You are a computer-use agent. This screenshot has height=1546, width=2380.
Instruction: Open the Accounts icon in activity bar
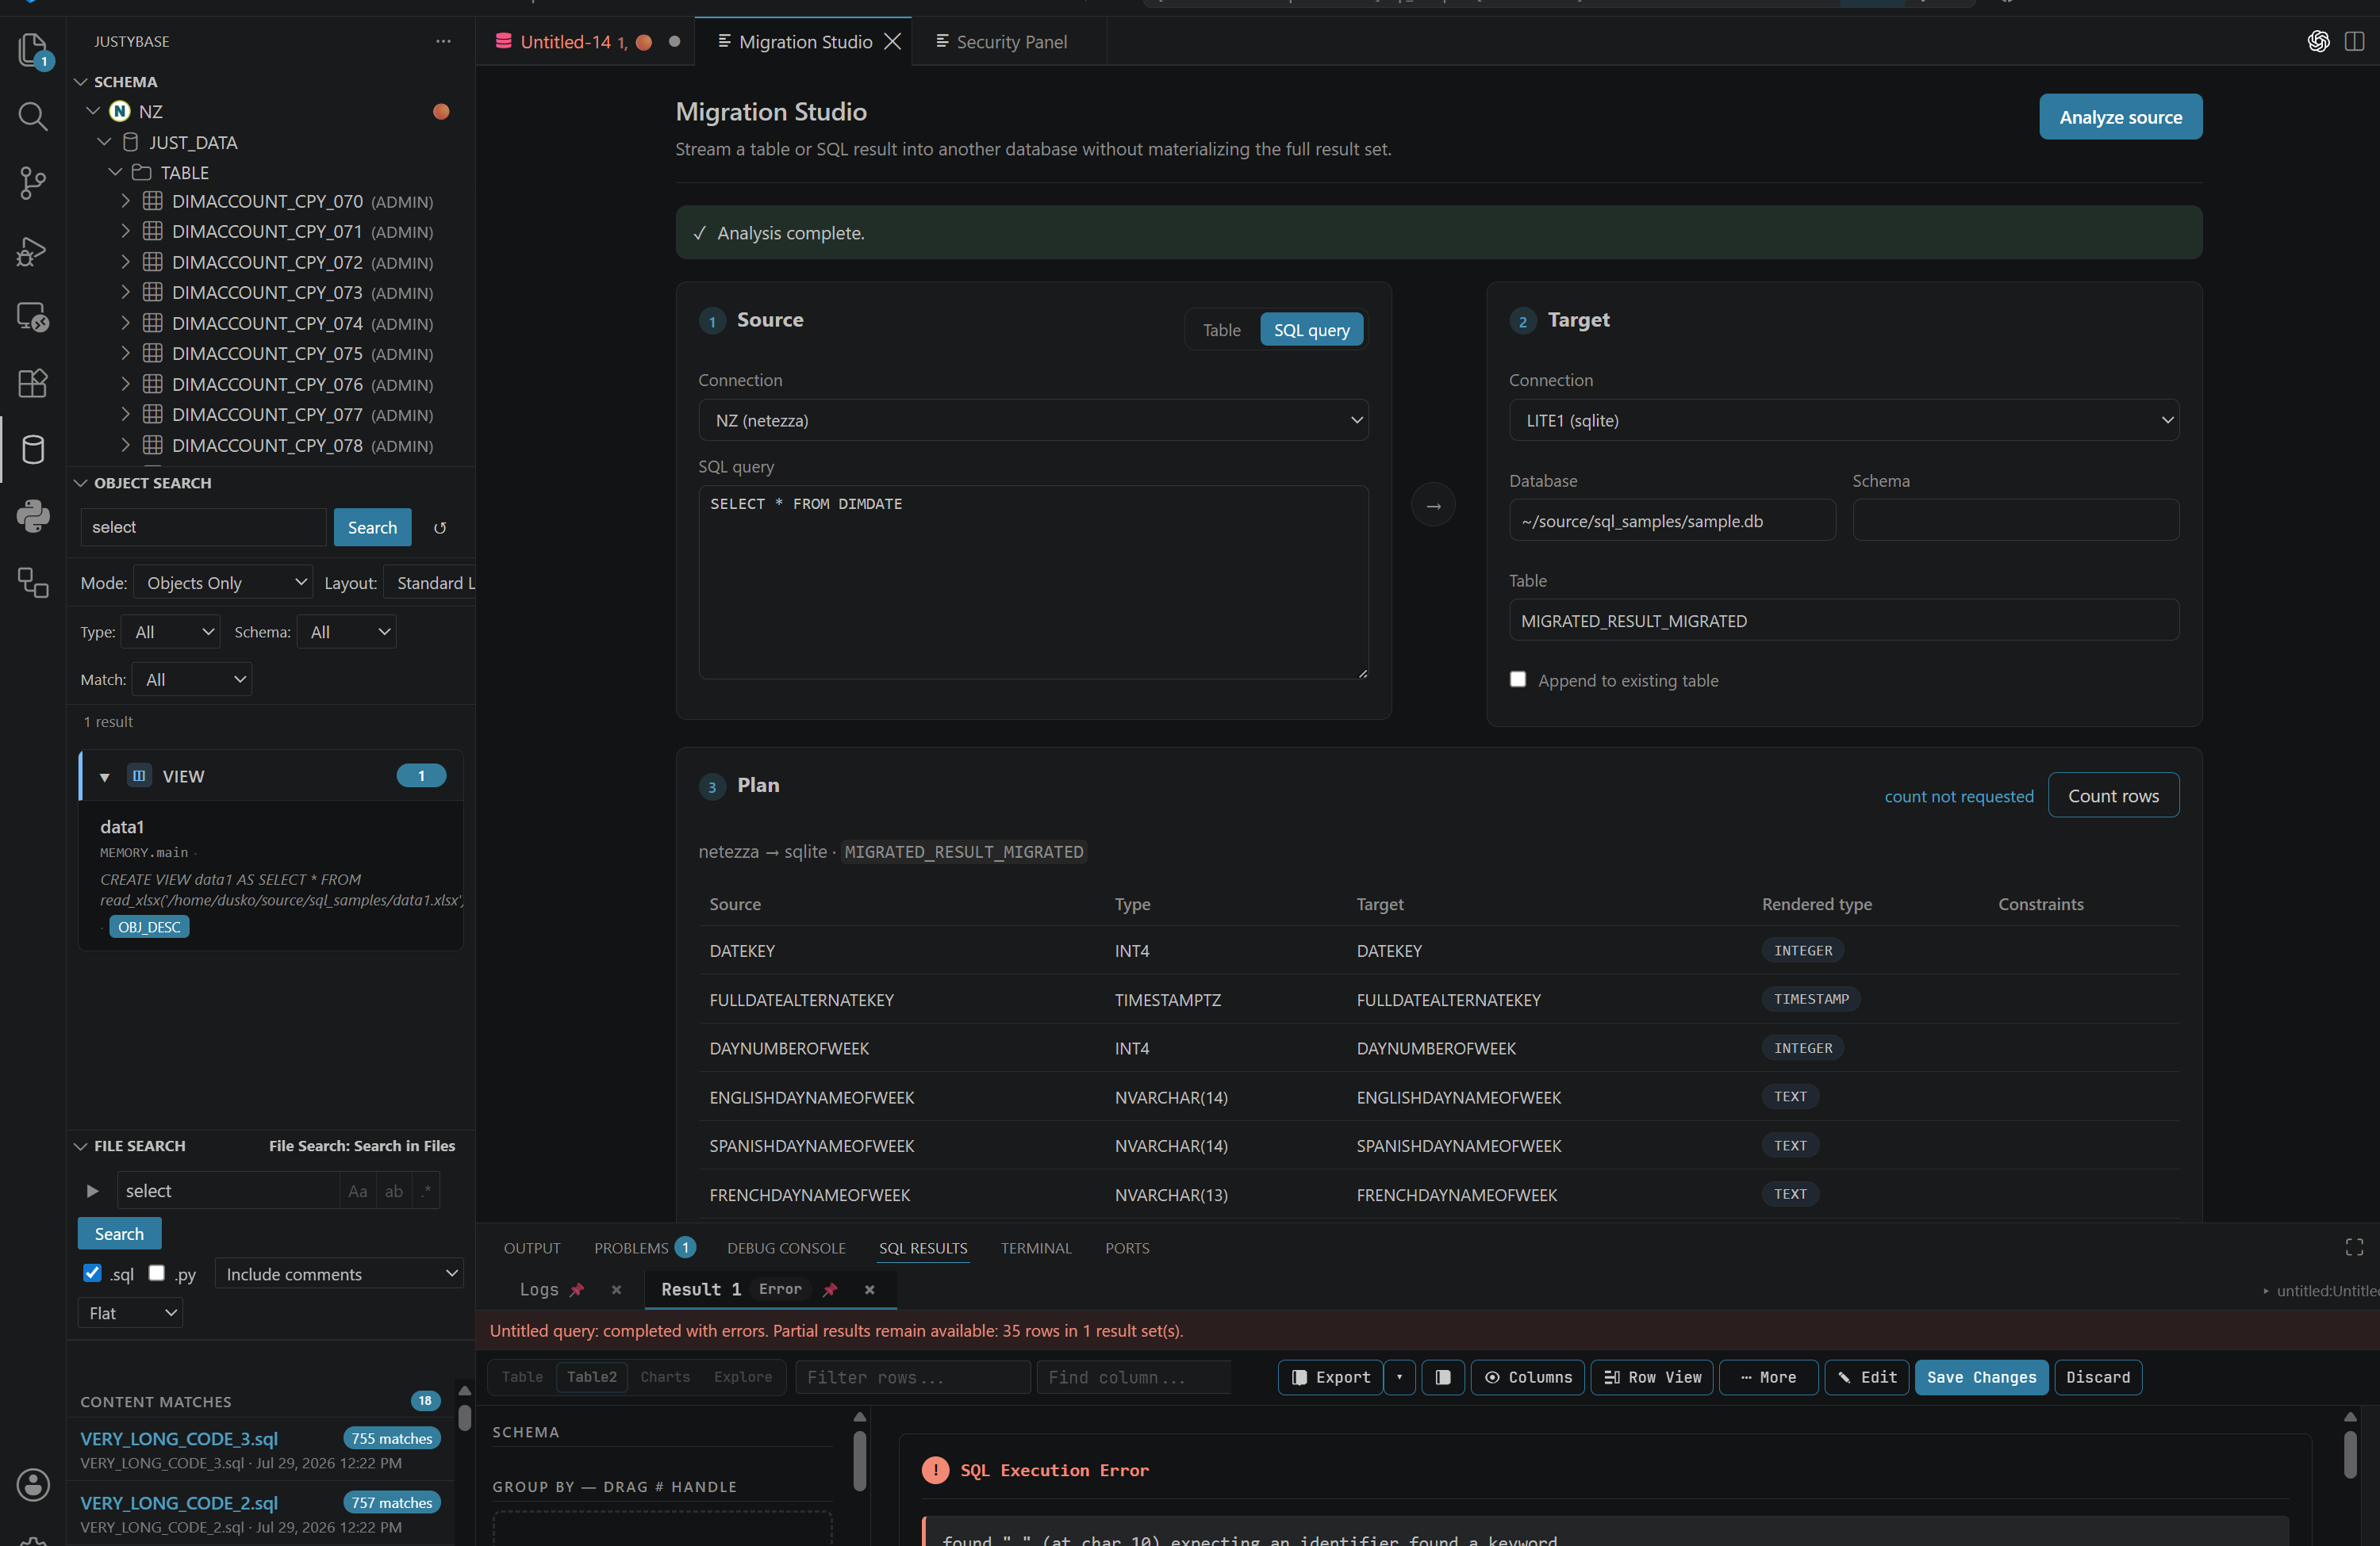tap(32, 1484)
